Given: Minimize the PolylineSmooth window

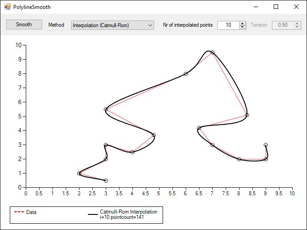Looking at the screenshot, I should (x=256, y=7).
